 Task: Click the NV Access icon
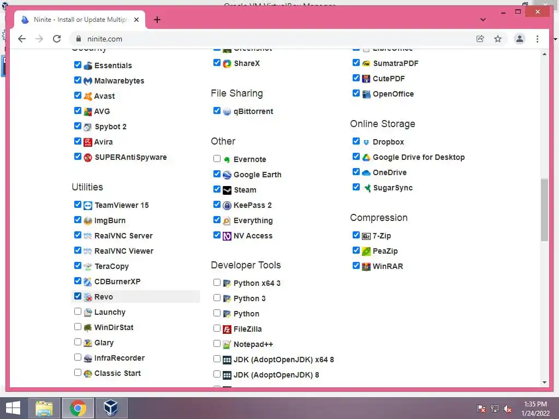227,236
